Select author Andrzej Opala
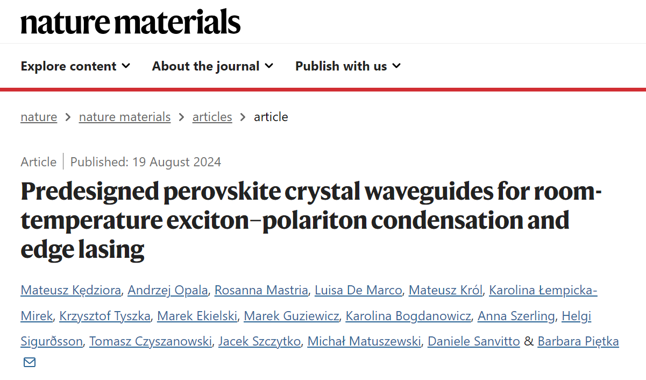Screen dimensions: 646x380 tap(168, 291)
